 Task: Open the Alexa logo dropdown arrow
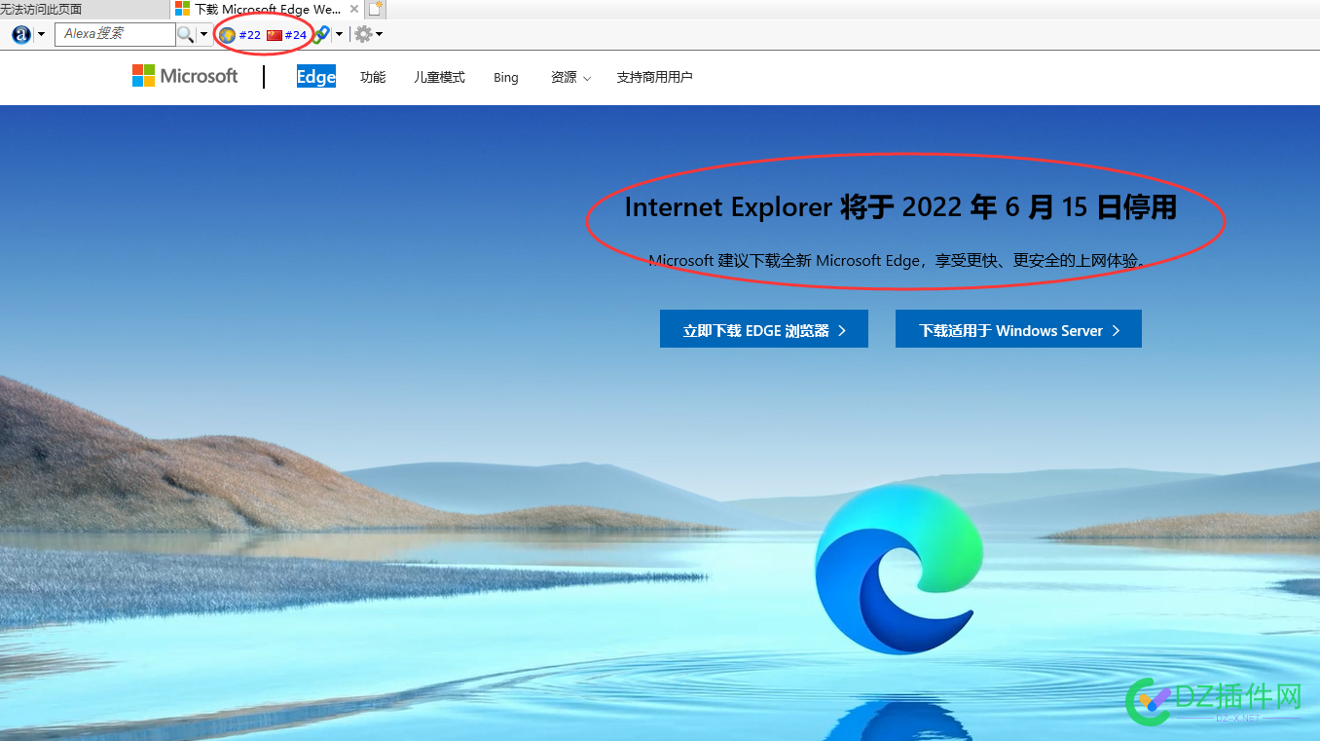click(41, 34)
